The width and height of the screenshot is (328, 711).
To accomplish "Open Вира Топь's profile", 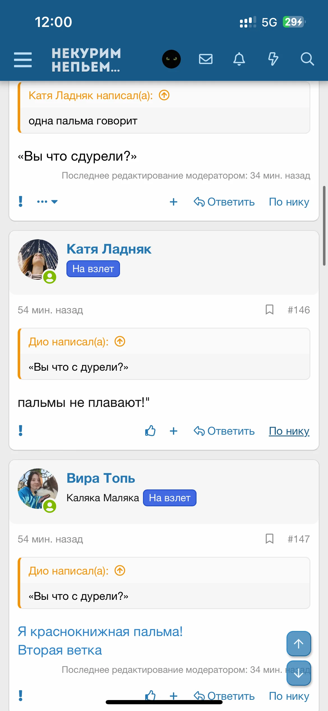I will (x=101, y=478).
